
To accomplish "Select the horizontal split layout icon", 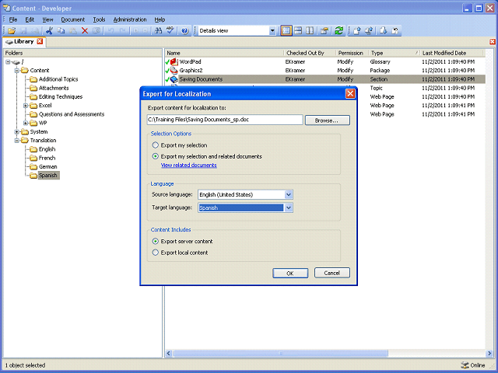I will [298, 31].
